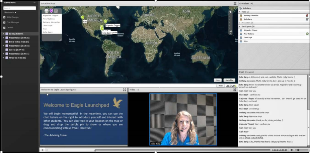Screen dimensions: 310x153
Task: Click the plus zoom-in icon on the map
Action: [x=230, y=12]
